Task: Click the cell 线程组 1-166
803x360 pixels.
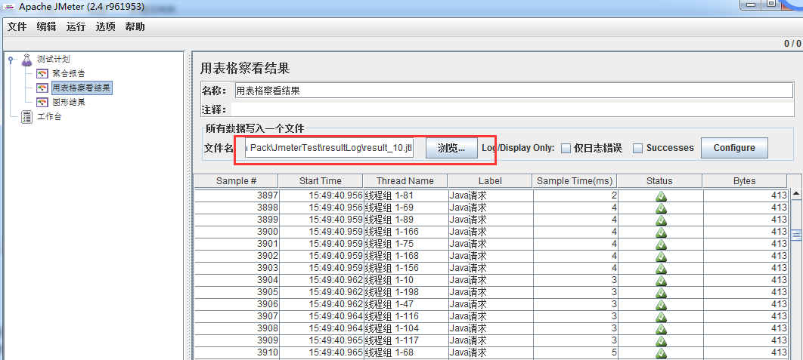Action: [405, 232]
